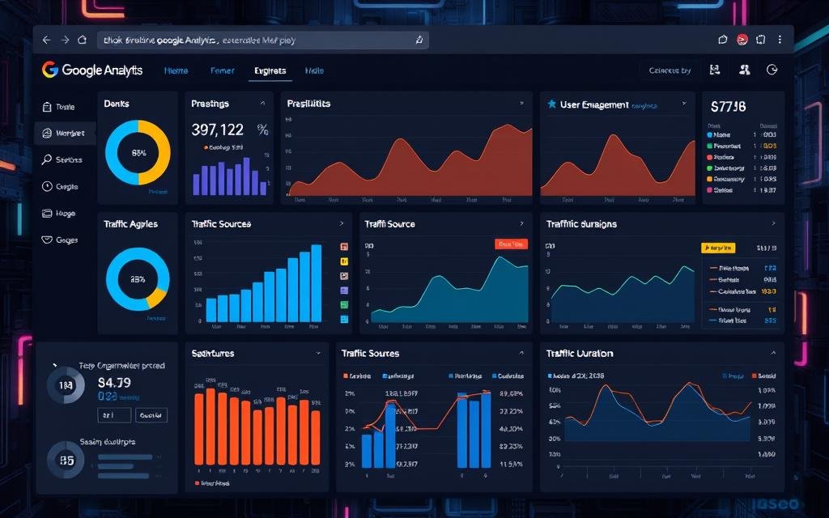829x518 pixels.
Task: Click the browser address bar
Action: (259, 40)
